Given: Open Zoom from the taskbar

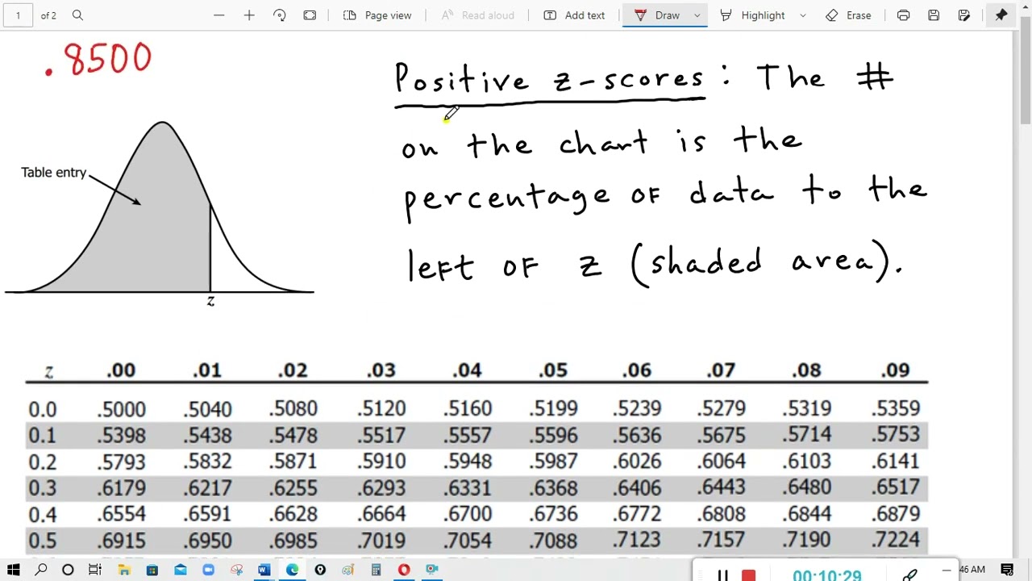Looking at the screenshot, I should pos(208,571).
